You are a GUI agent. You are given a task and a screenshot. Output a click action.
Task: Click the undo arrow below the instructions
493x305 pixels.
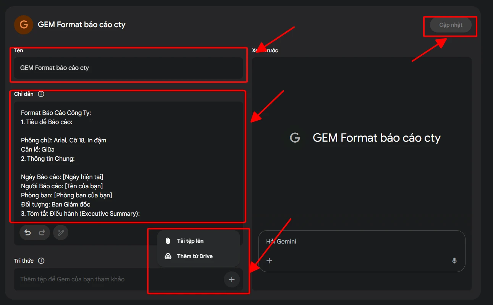tap(27, 232)
